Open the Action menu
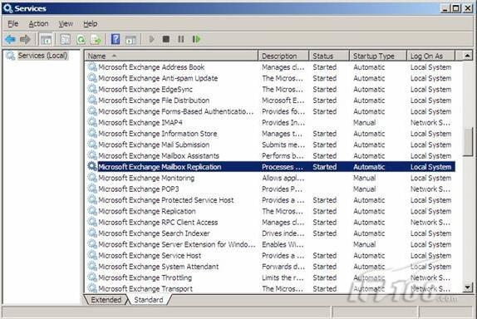This screenshot has width=477, height=319. click(38, 23)
